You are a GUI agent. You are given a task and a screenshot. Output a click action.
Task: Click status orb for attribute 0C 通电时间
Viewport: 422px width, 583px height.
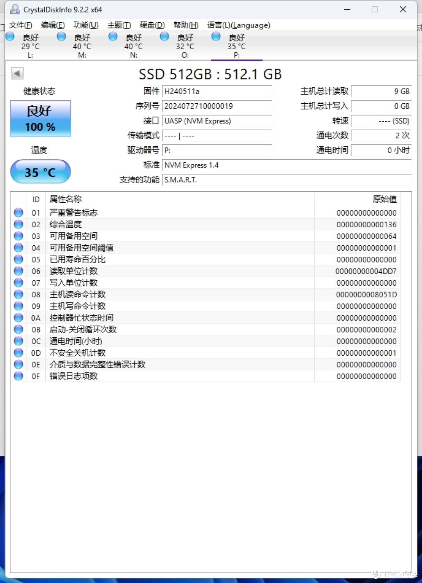point(18,341)
